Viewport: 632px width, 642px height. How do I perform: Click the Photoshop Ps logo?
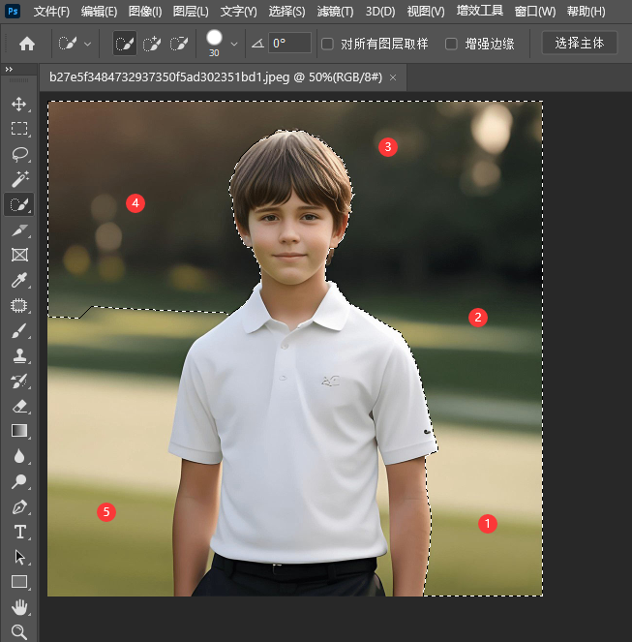click(14, 11)
